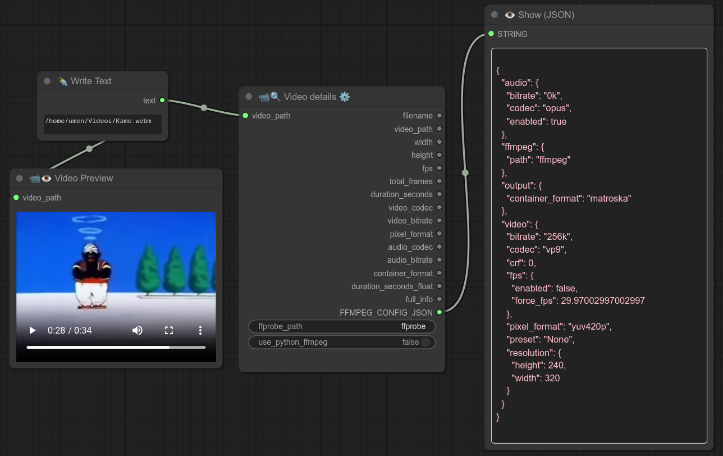This screenshot has height=456, width=723.
Task: Collapse the Video Preview node
Action: pos(20,179)
